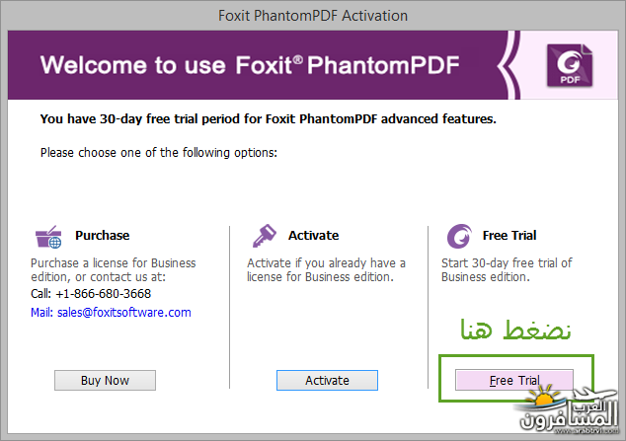Click the purple key Activate icon
The height and width of the screenshot is (441, 626).
[264, 236]
